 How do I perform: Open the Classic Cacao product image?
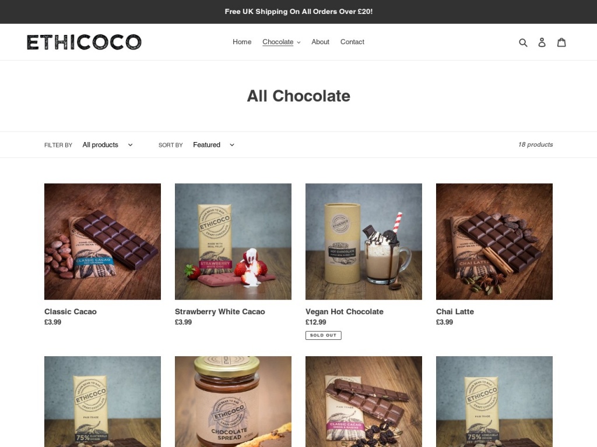pyautogui.click(x=103, y=242)
